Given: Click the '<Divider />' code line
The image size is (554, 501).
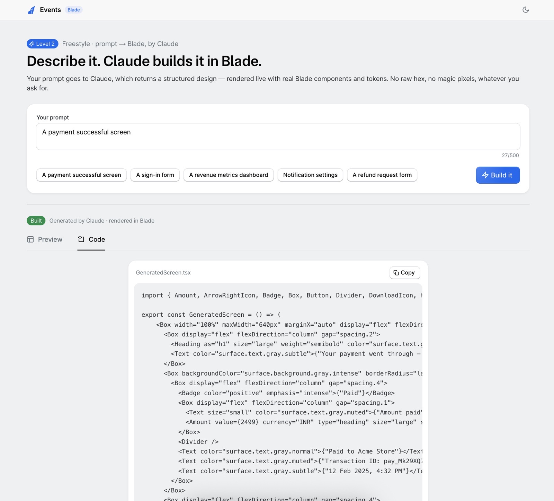Looking at the screenshot, I should 198,442.
